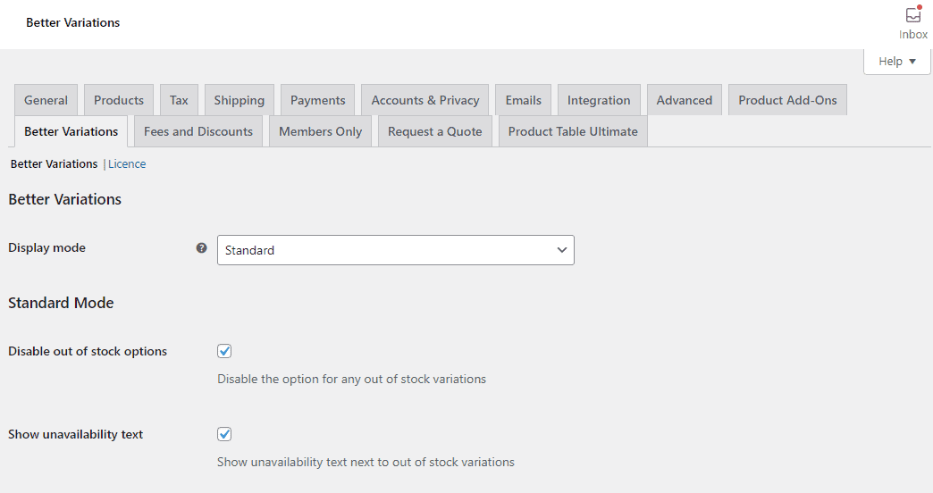Open the Tax tab
The height and width of the screenshot is (493, 933).
pyautogui.click(x=179, y=100)
